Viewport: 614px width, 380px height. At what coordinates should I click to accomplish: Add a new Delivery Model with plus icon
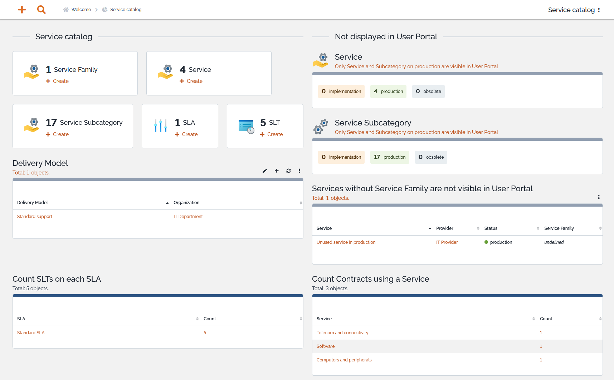pyautogui.click(x=277, y=171)
